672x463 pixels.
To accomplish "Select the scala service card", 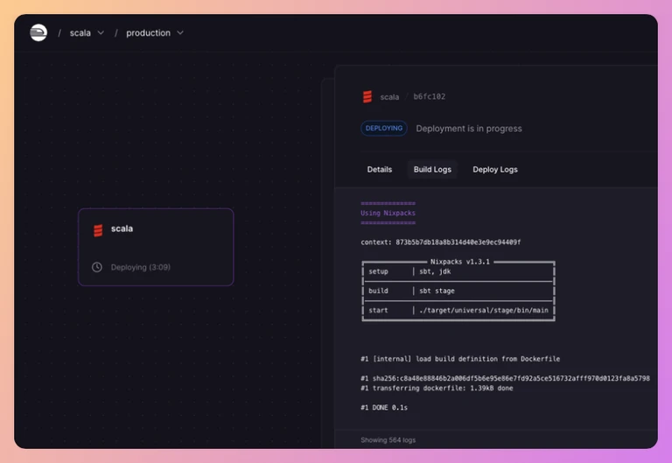I will (x=156, y=247).
